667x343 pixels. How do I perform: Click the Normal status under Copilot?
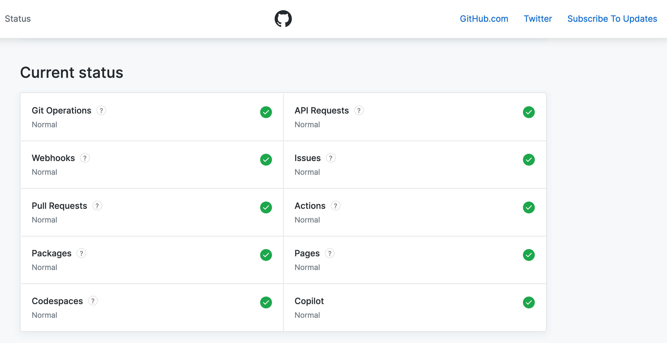click(307, 315)
